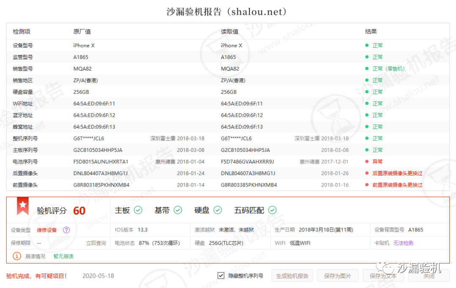
Task: Click the factory serial G2C8105034HHP5JA
Action: click(98, 150)
